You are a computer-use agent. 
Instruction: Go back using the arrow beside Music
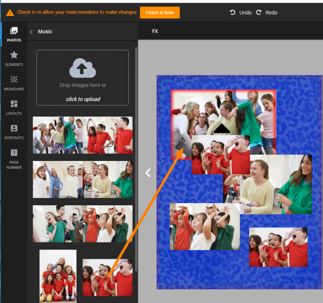(31, 32)
